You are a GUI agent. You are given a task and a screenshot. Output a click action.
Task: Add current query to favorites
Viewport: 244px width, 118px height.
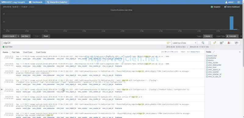[214, 43]
